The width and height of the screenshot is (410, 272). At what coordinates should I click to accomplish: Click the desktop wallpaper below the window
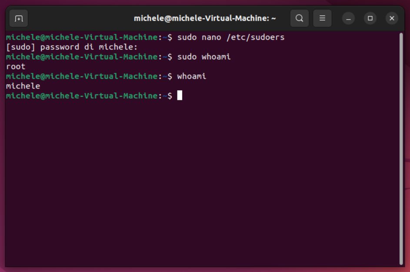coord(205,270)
